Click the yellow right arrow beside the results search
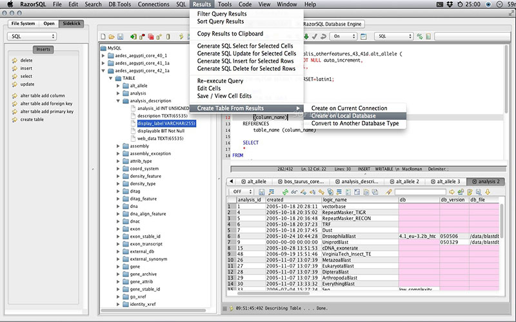This screenshot has width=516, height=322. [x=452, y=192]
